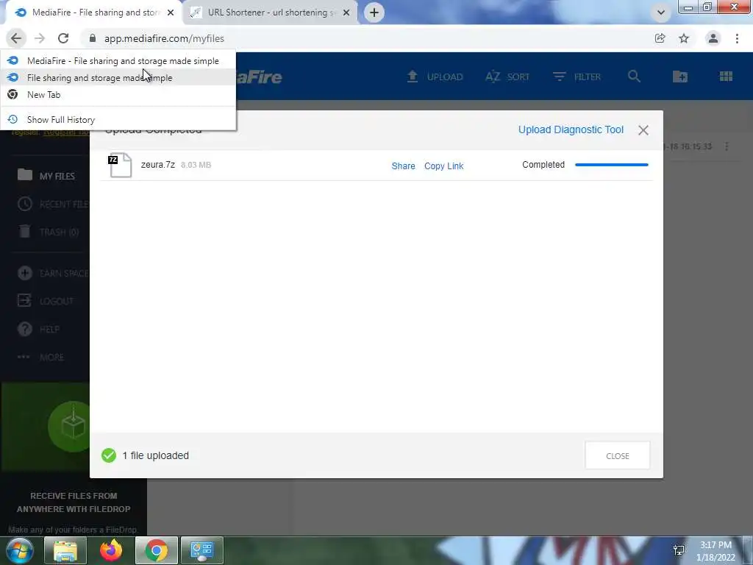Click the completed upload progress bar
This screenshot has height=565, width=753.
click(x=612, y=165)
